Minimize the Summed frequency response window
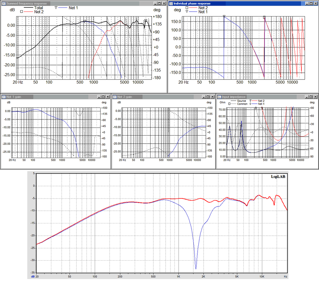The image size is (319, 281). tap(155, 4)
